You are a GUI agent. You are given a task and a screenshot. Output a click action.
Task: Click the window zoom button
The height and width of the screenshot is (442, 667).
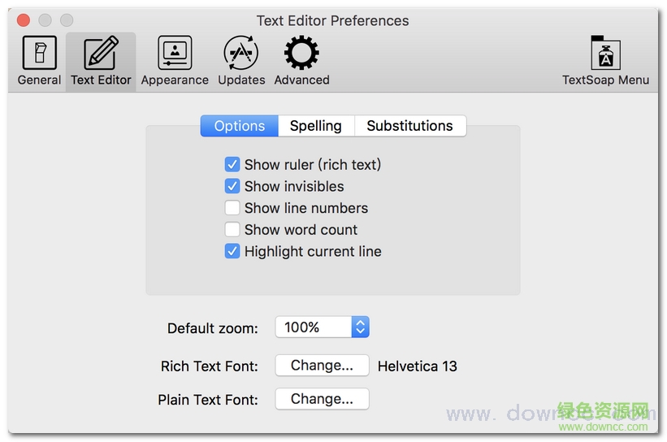click(66, 20)
